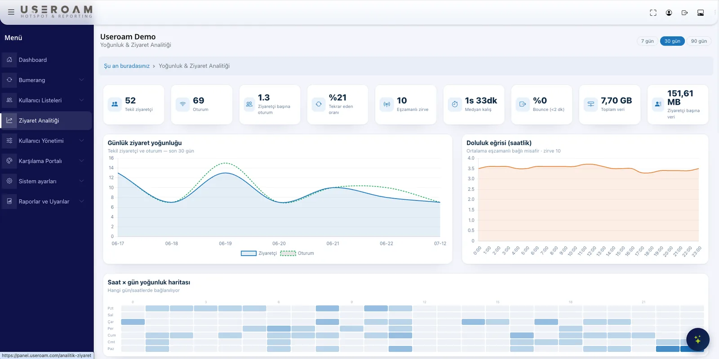The width and height of the screenshot is (719, 359).
Task: Click the Bumerang sidebar icon
Action: coord(9,80)
